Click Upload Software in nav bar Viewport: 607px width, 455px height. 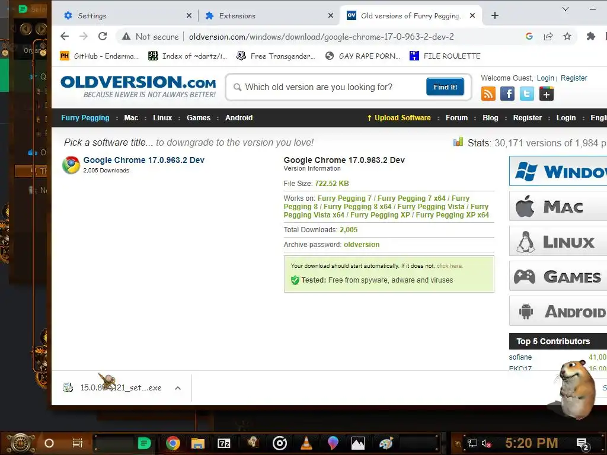399,118
